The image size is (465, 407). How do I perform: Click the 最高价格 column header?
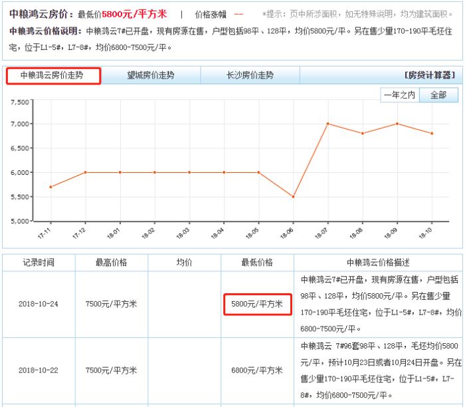111,263
